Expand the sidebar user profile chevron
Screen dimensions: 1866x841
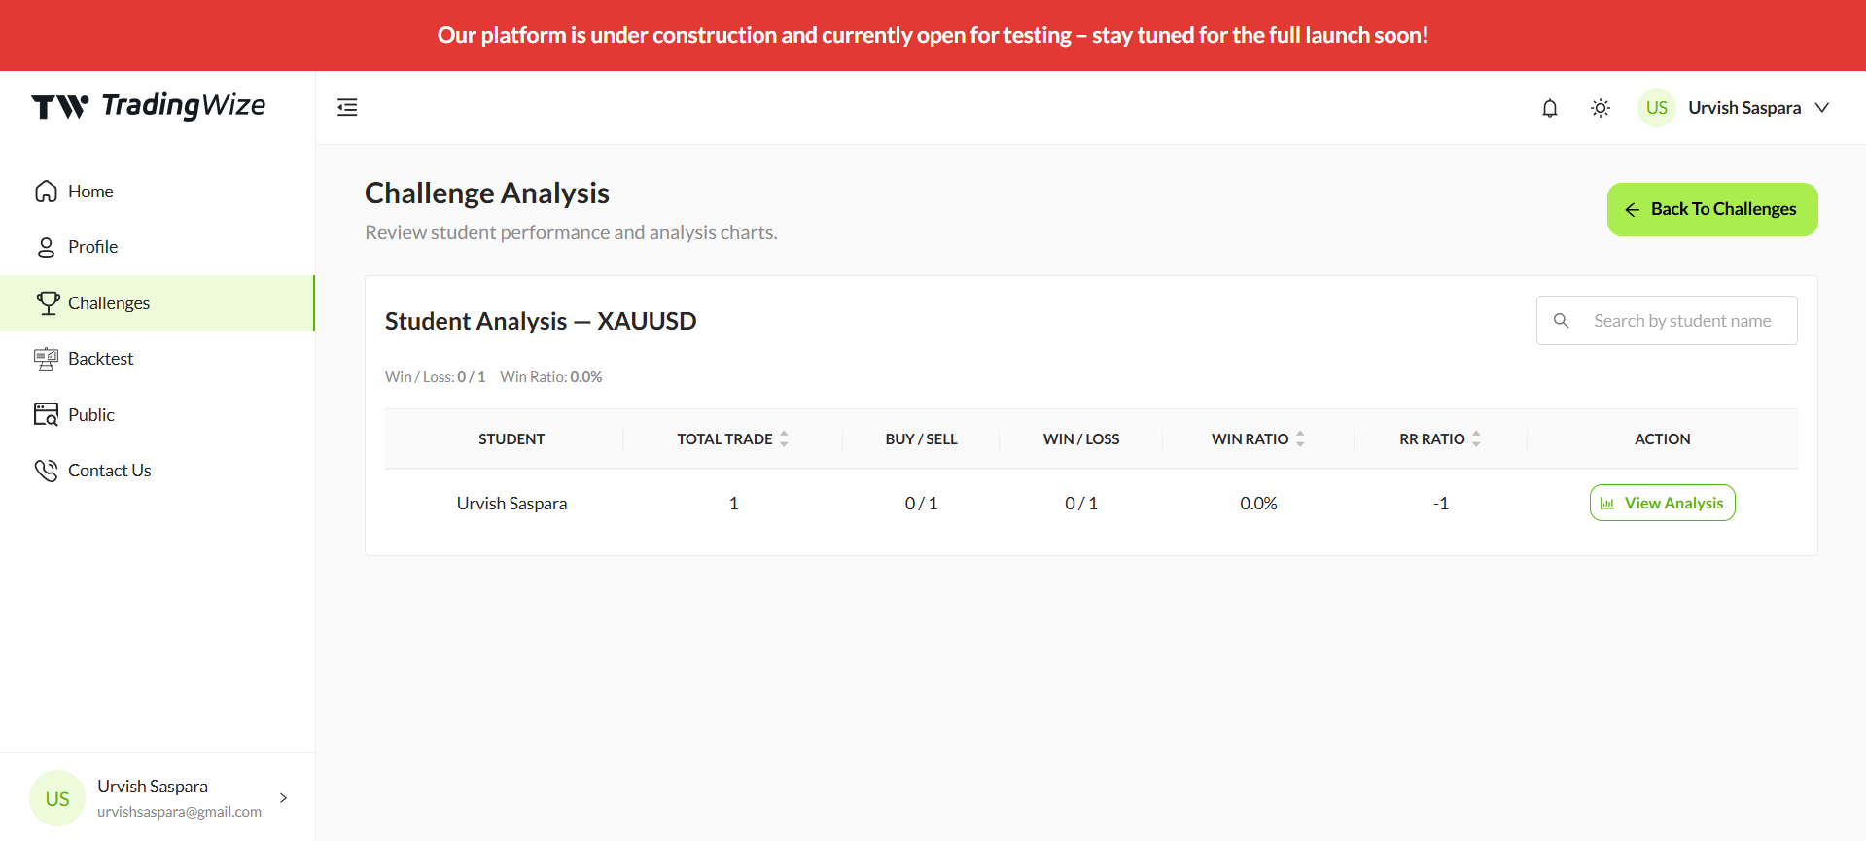[283, 798]
